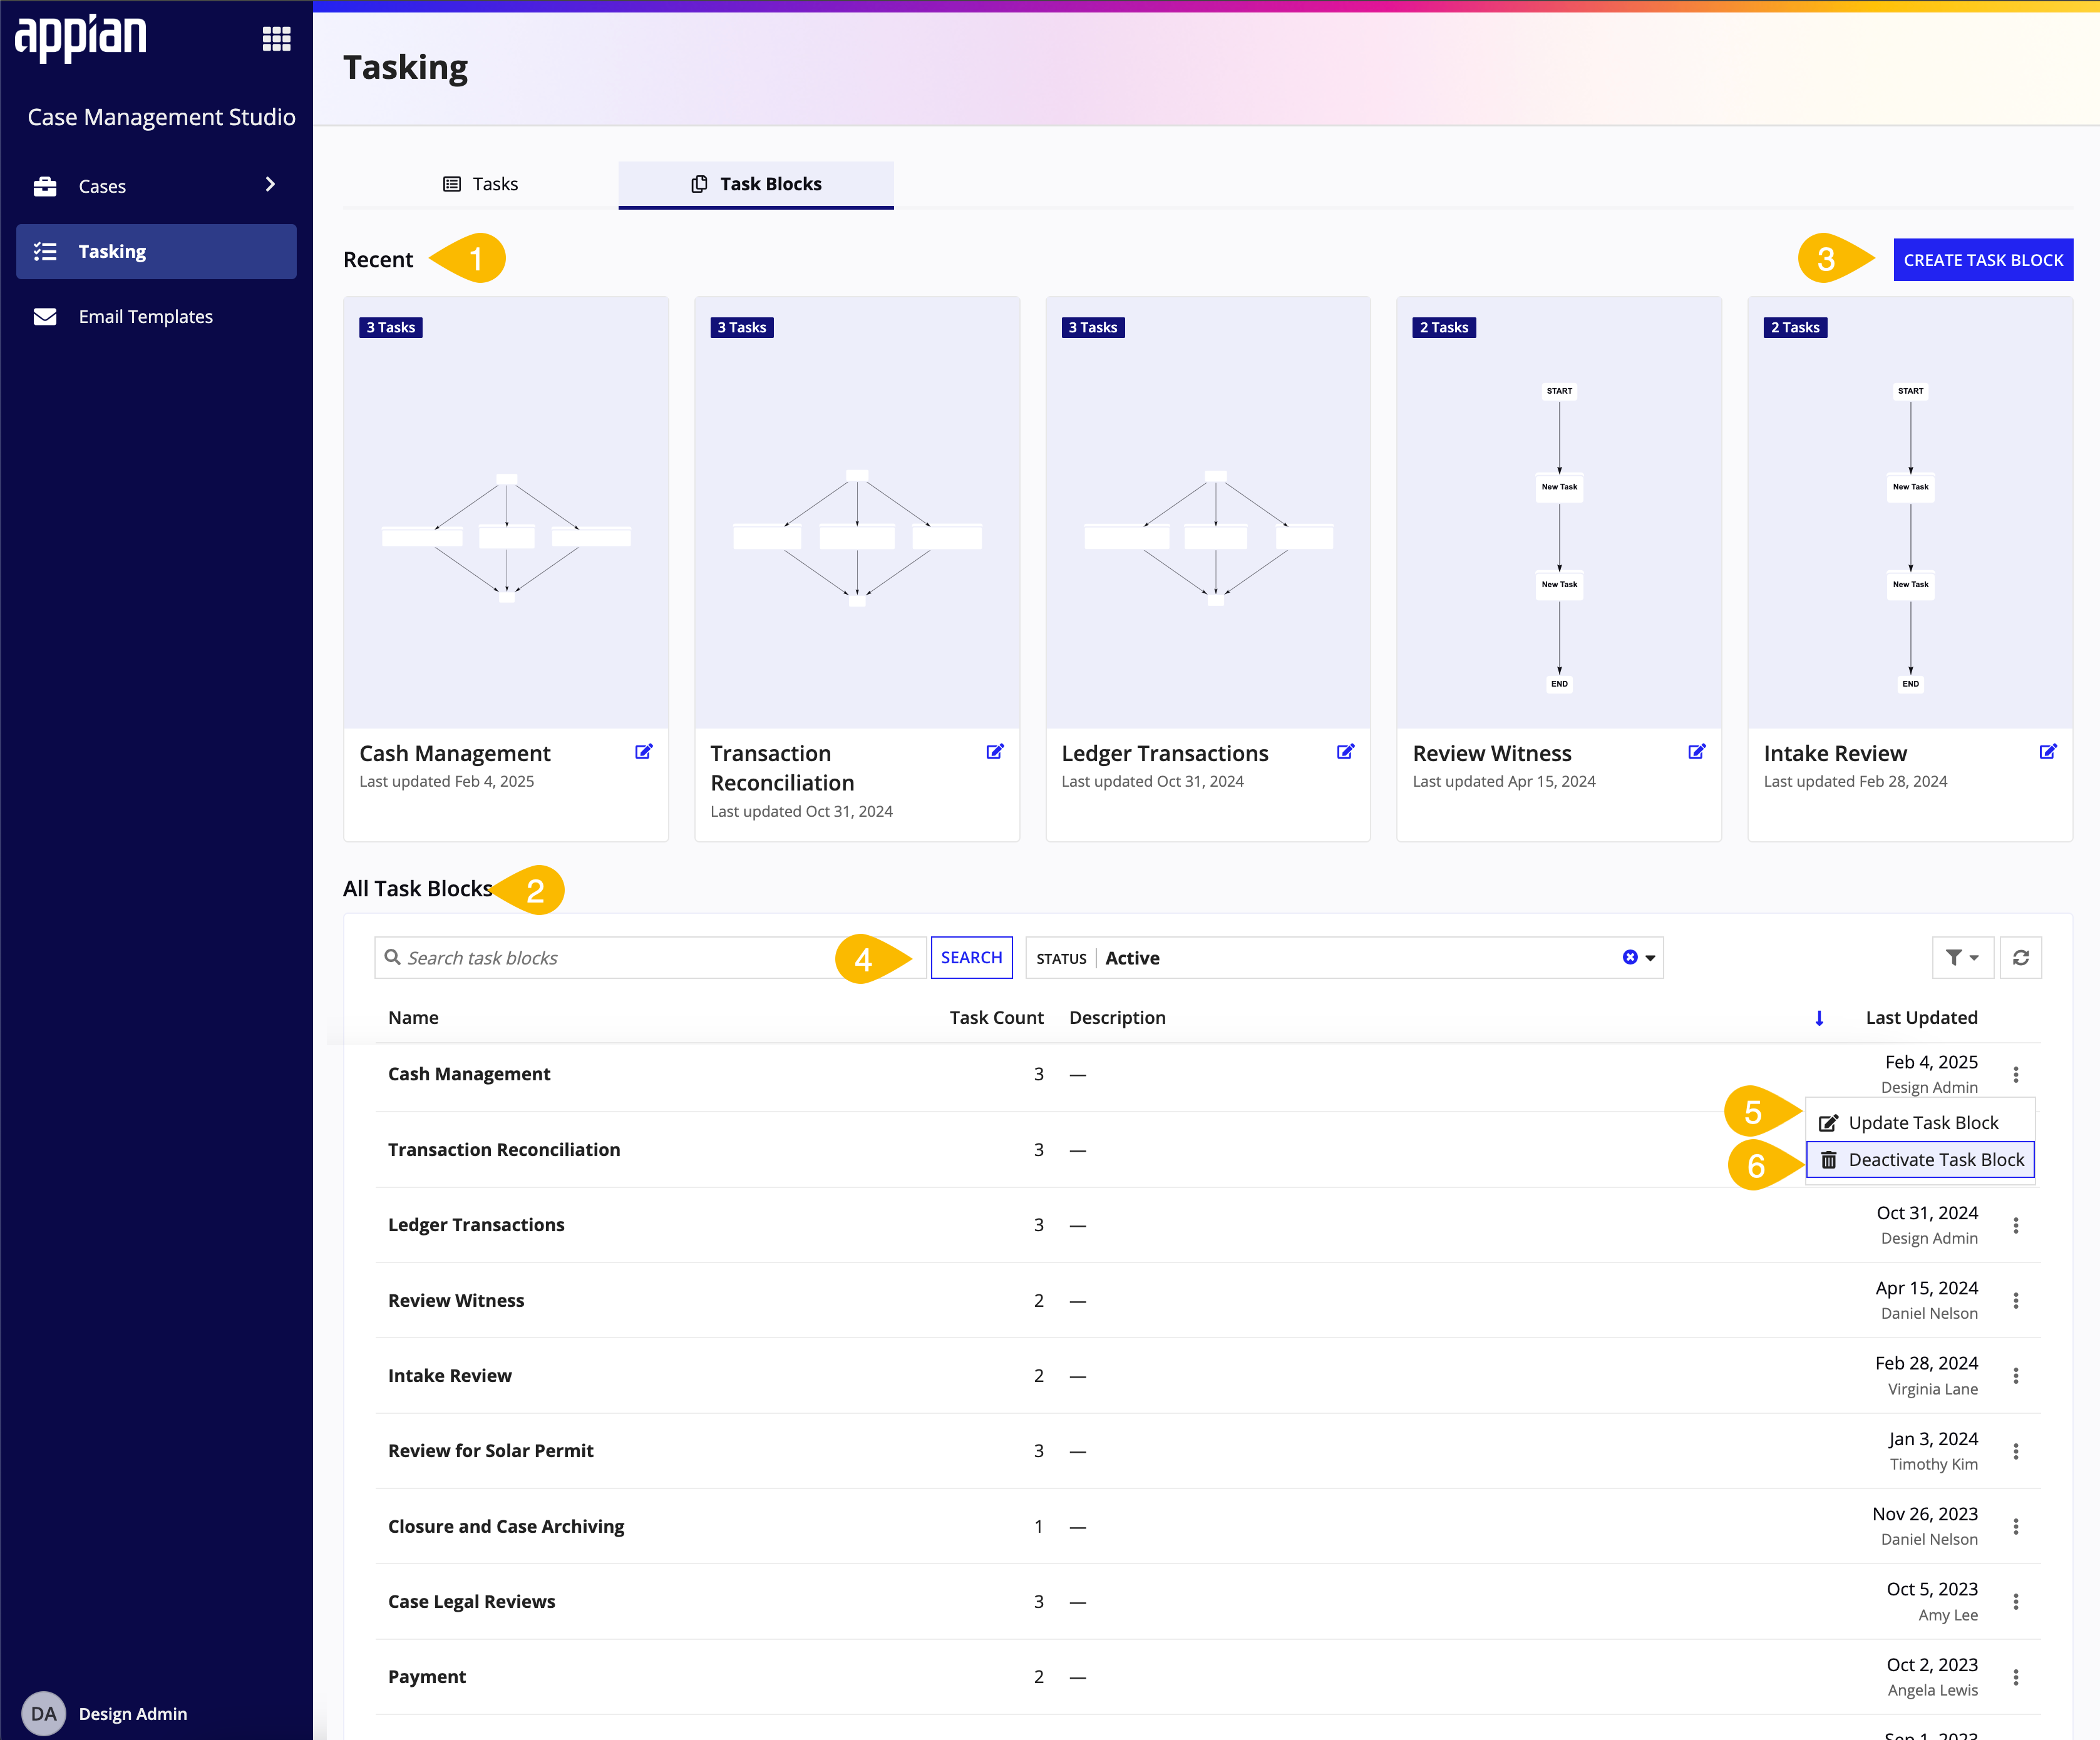Open the Review Witness diagram thumbnail
Viewport: 2100px width, 1740px height.
(x=1559, y=513)
